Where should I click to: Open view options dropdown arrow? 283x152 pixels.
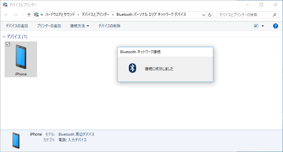coord(263,26)
